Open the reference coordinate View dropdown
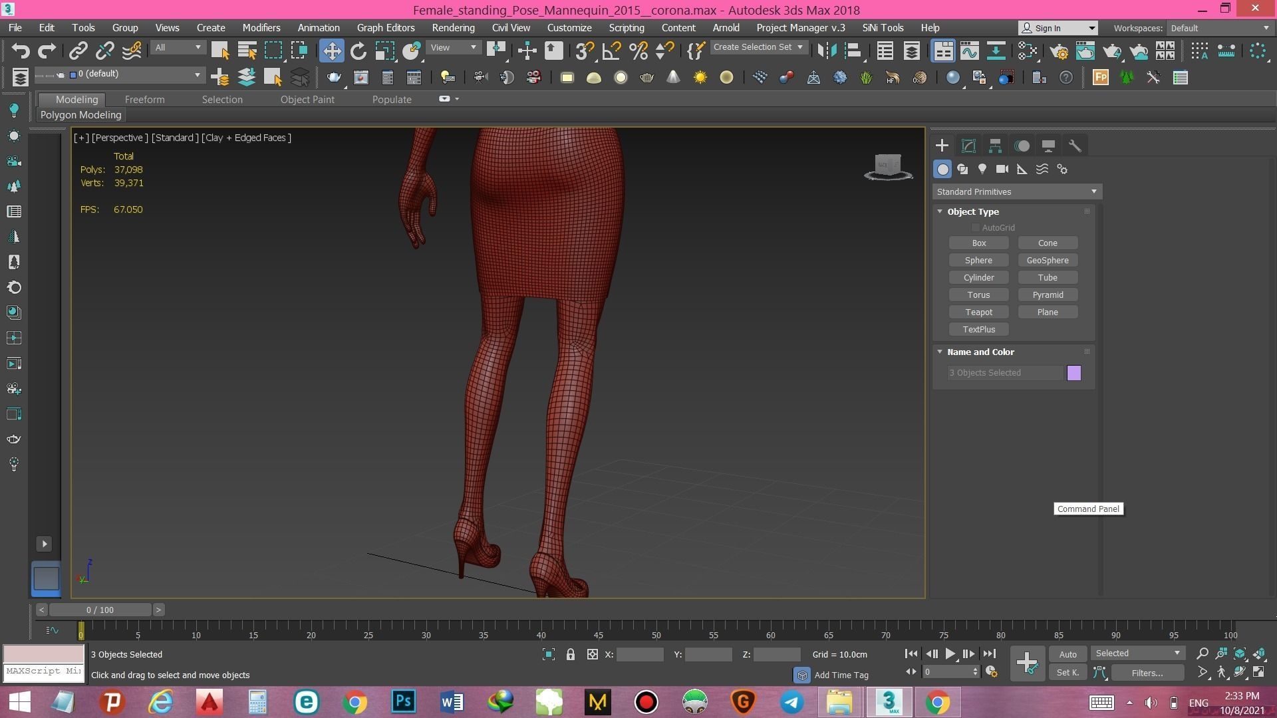1277x718 pixels. [454, 48]
